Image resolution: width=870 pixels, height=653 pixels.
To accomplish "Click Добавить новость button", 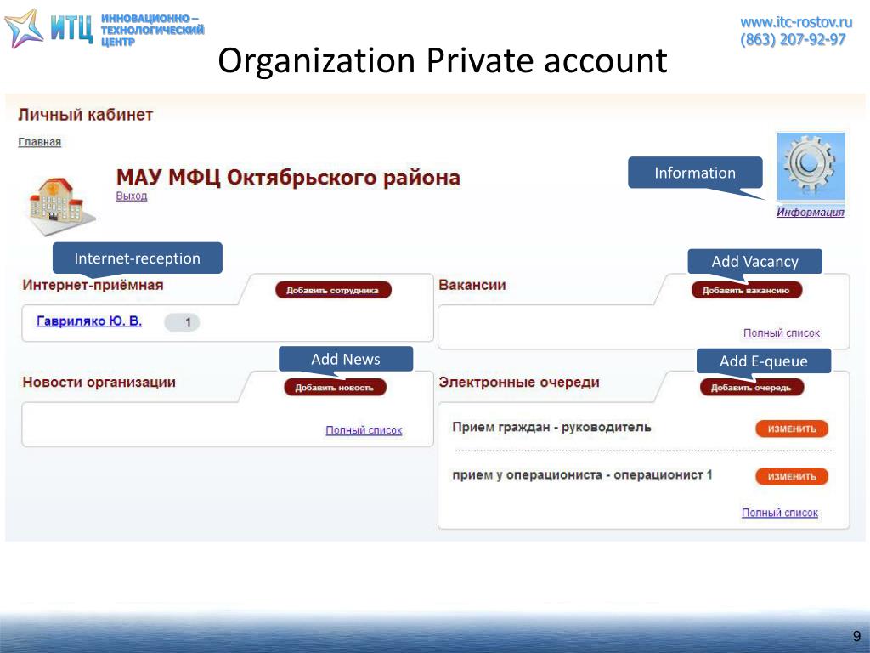I will pos(335,387).
